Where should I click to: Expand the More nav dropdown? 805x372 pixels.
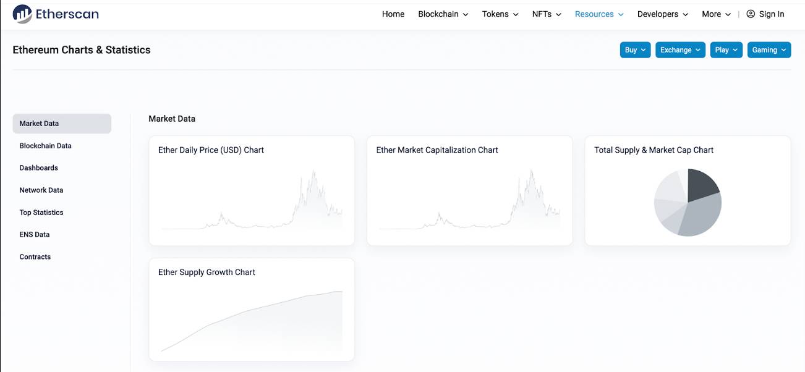pos(717,14)
